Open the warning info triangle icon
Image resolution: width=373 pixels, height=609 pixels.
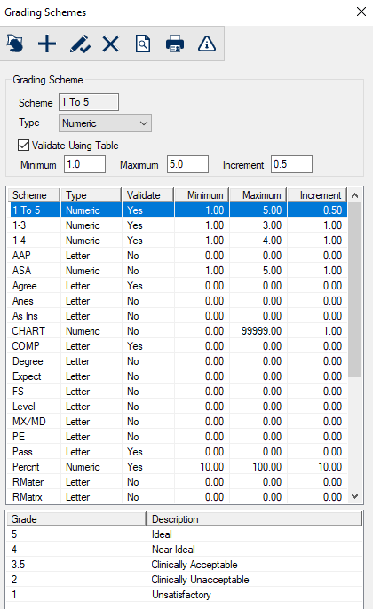[207, 43]
